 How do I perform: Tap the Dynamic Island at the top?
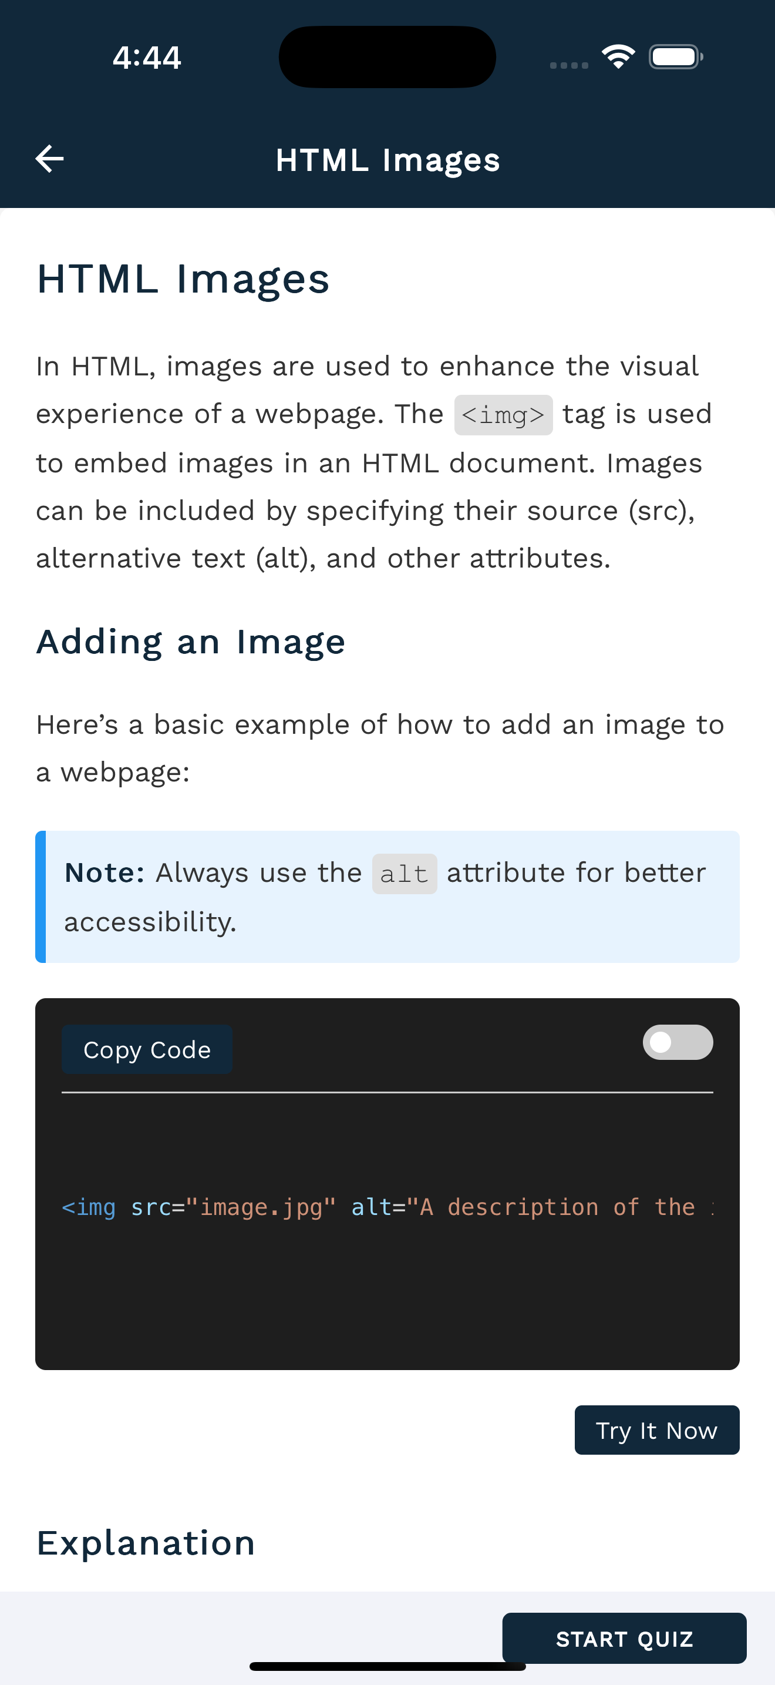click(x=386, y=57)
